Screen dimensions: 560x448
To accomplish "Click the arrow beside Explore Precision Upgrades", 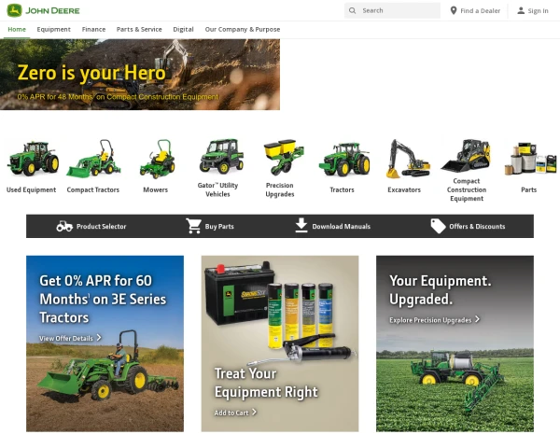I will coord(477,319).
